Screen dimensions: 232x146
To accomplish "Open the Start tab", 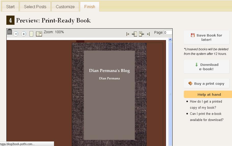I will coord(10,7).
